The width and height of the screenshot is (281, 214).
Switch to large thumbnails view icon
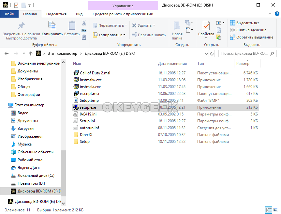(276, 210)
